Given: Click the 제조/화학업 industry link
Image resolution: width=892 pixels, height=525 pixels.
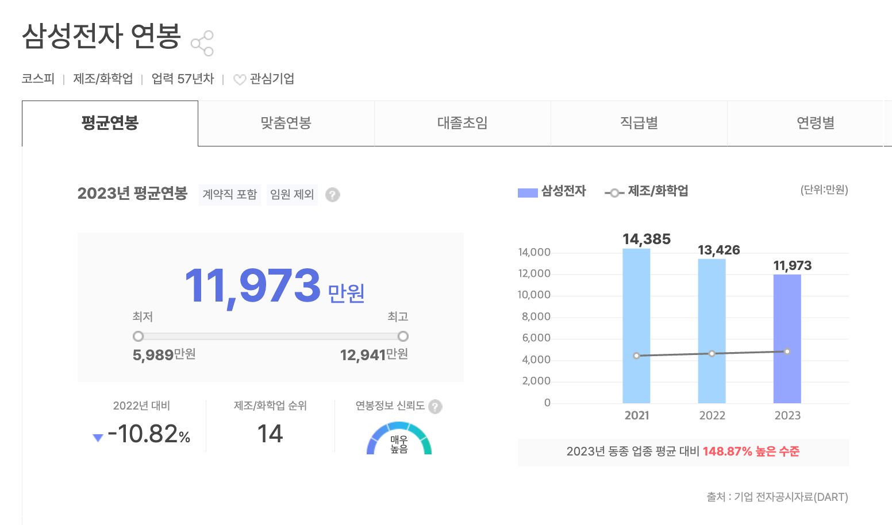Looking at the screenshot, I should (103, 79).
